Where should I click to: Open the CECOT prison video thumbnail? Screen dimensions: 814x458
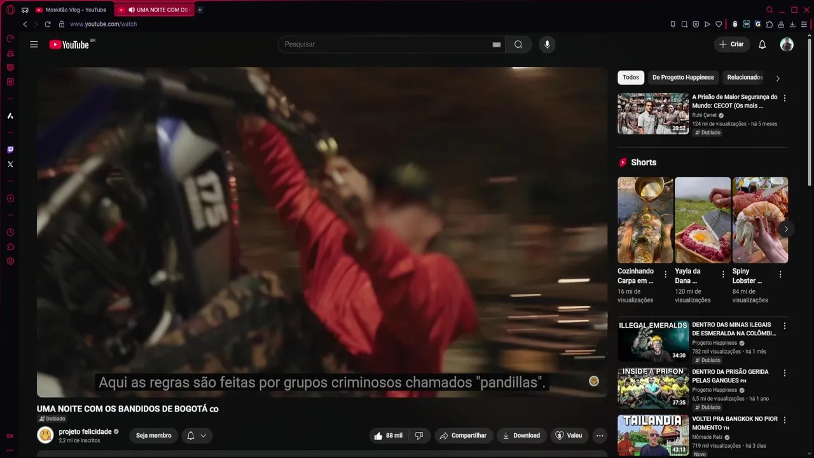653,114
